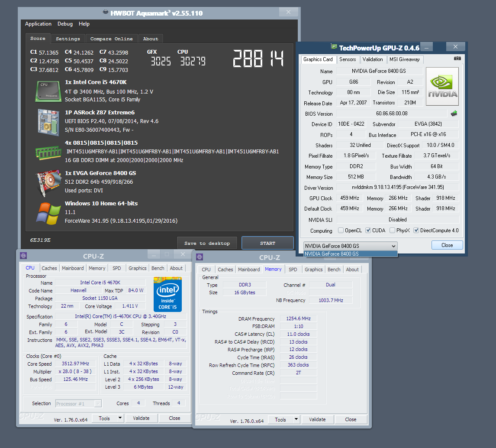Click the Close button in GPU-Z

click(x=447, y=245)
